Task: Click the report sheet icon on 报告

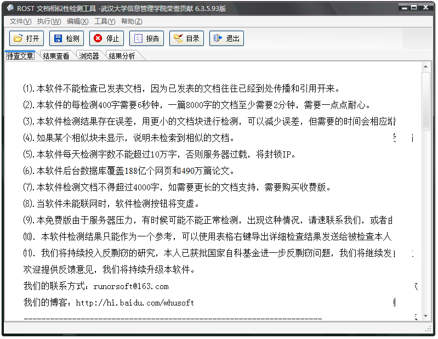Action: [x=138, y=38]
